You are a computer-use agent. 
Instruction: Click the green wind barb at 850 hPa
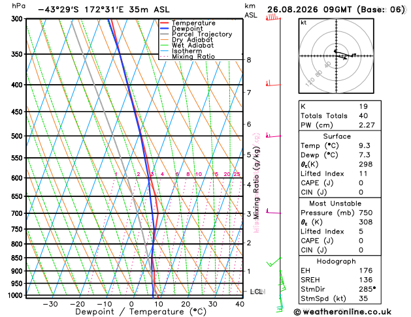274,262
